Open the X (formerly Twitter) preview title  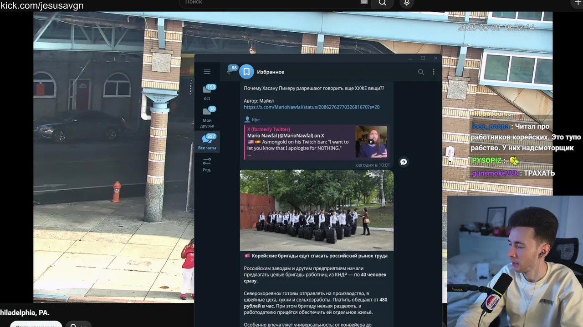269,129
